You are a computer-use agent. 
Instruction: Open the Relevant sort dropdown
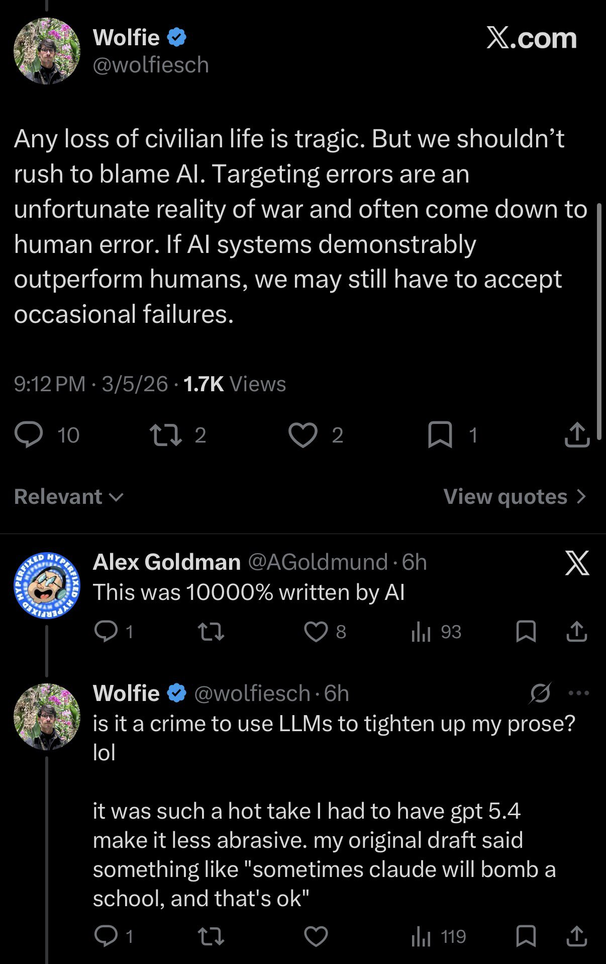tap(69, 497)
